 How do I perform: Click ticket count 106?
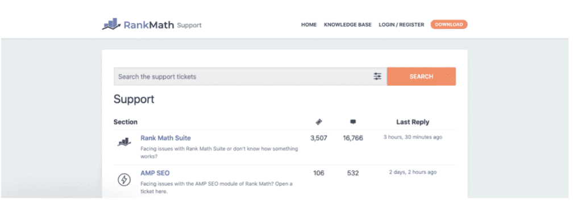[318, 173]
